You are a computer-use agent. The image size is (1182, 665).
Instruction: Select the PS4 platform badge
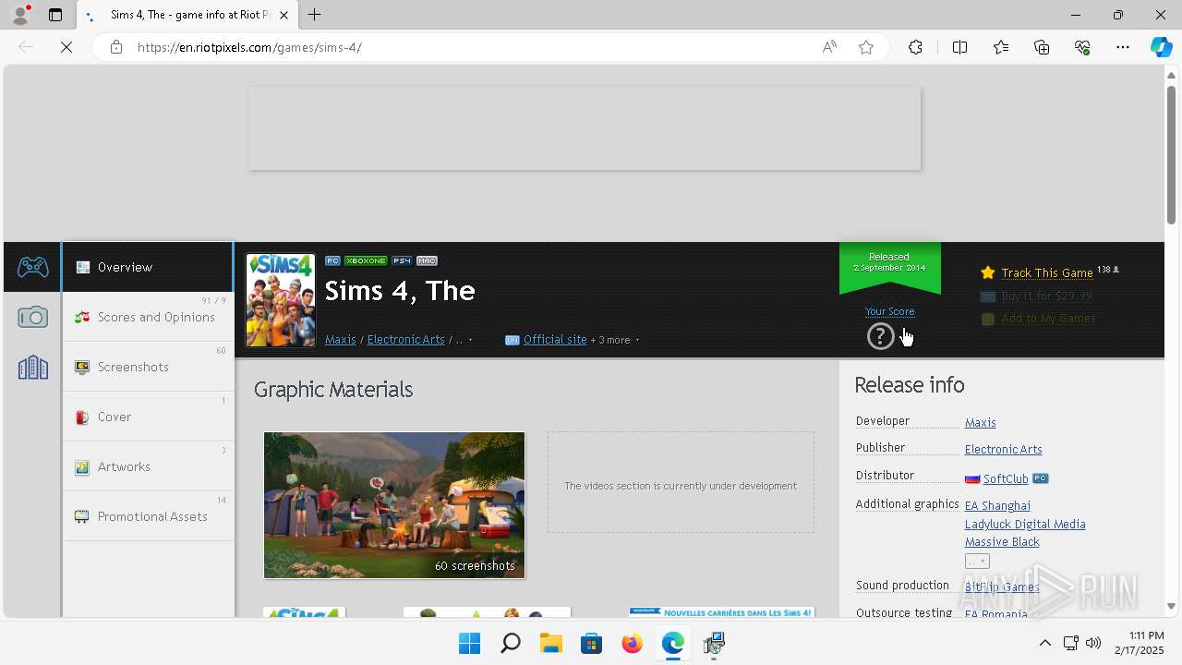coord(402,260)
